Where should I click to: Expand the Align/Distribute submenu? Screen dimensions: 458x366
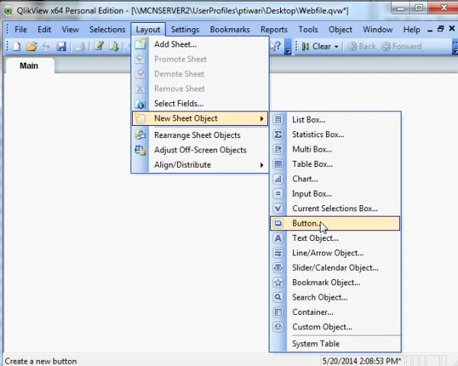200,165
